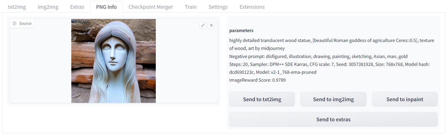Click the ImageReward Score line

(257, 80)
